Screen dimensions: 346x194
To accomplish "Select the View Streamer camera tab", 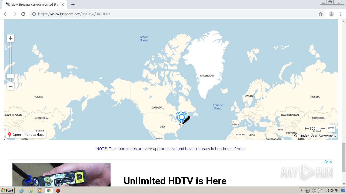I will tap(34, 5).
